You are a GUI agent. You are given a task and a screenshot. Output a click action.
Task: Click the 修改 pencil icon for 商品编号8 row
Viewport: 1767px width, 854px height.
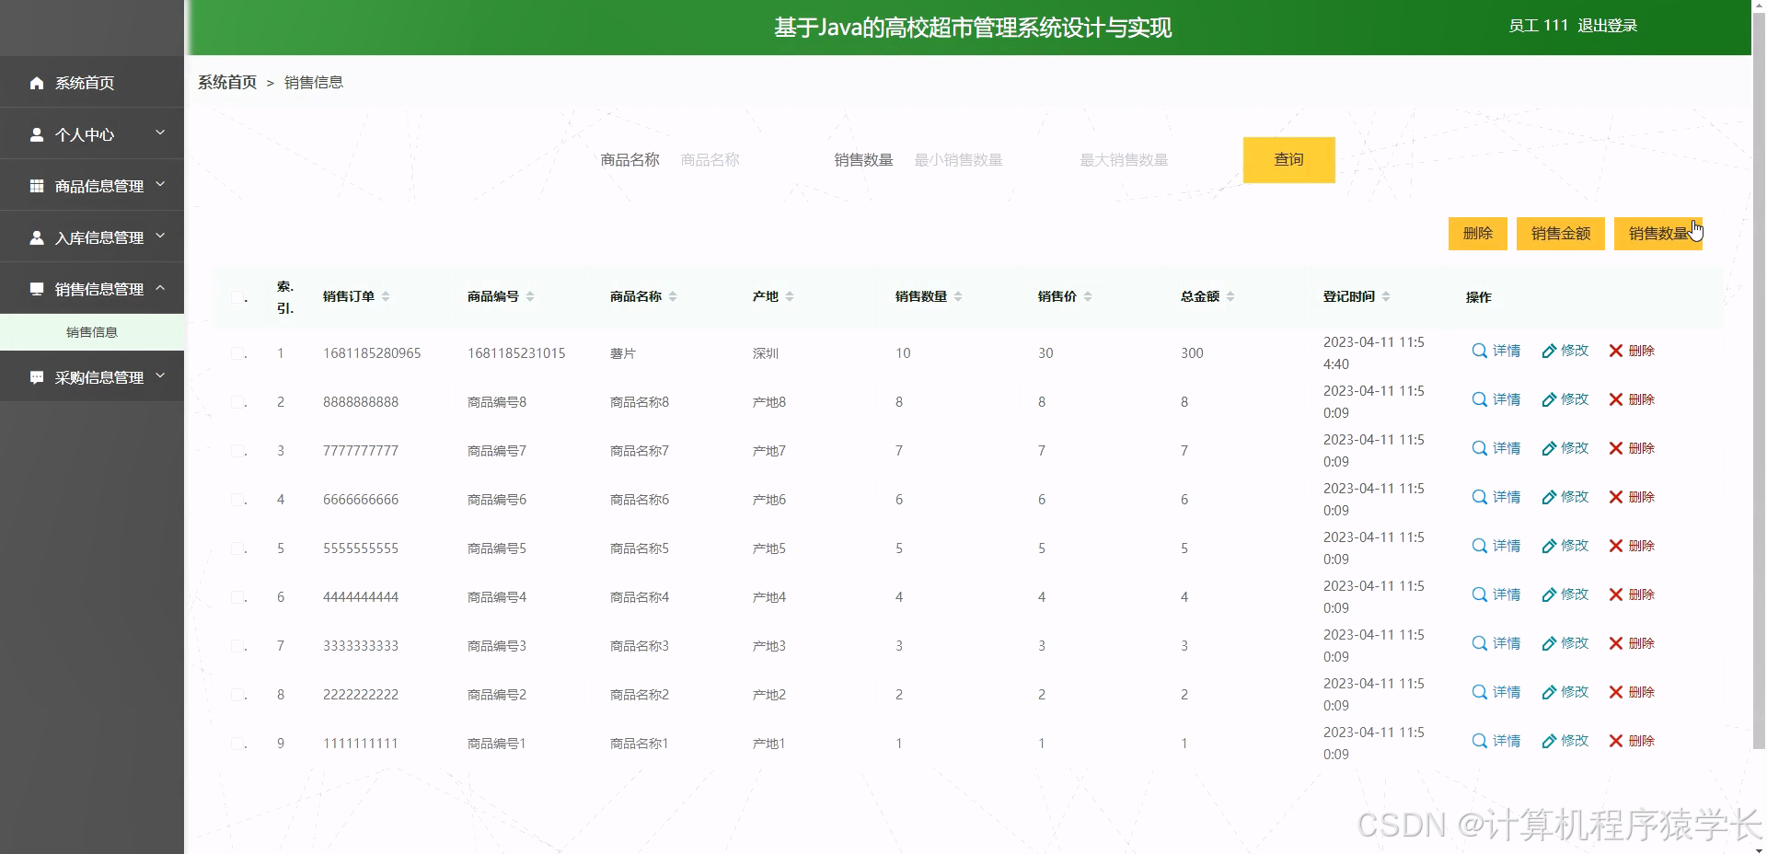pos(1551,399)
